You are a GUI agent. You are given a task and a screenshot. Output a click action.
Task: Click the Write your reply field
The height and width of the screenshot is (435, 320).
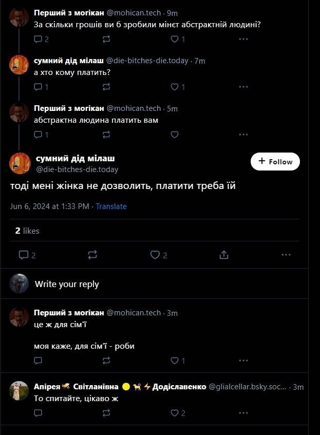click(67, 284)
